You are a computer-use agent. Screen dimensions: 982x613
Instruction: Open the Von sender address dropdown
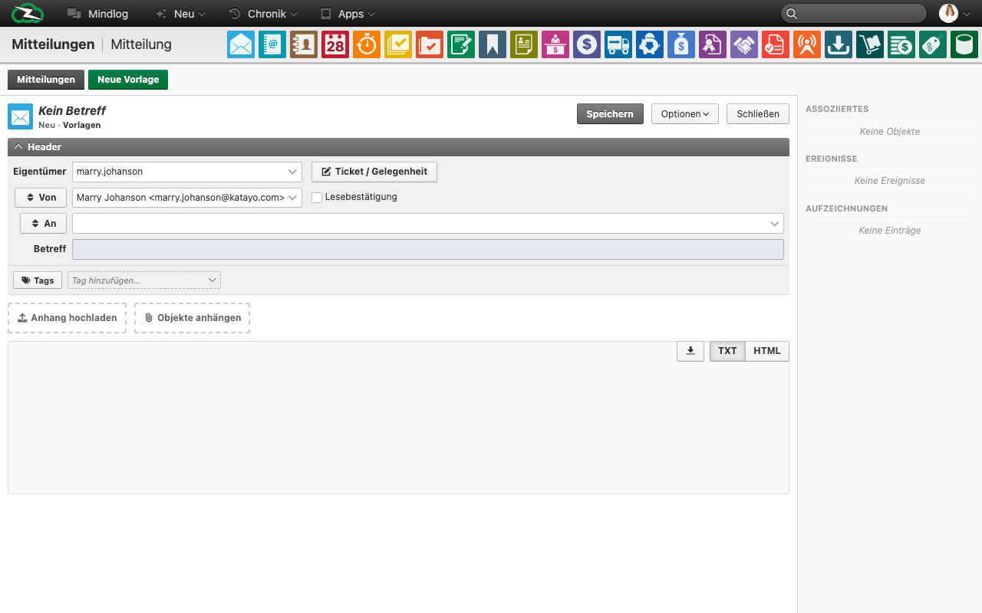(187, 198)
